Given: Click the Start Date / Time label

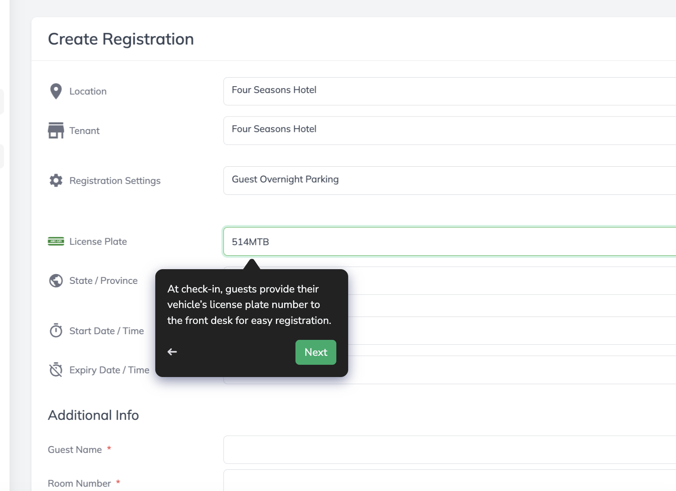Looking at the screenshot, I should tap(107, 331).
